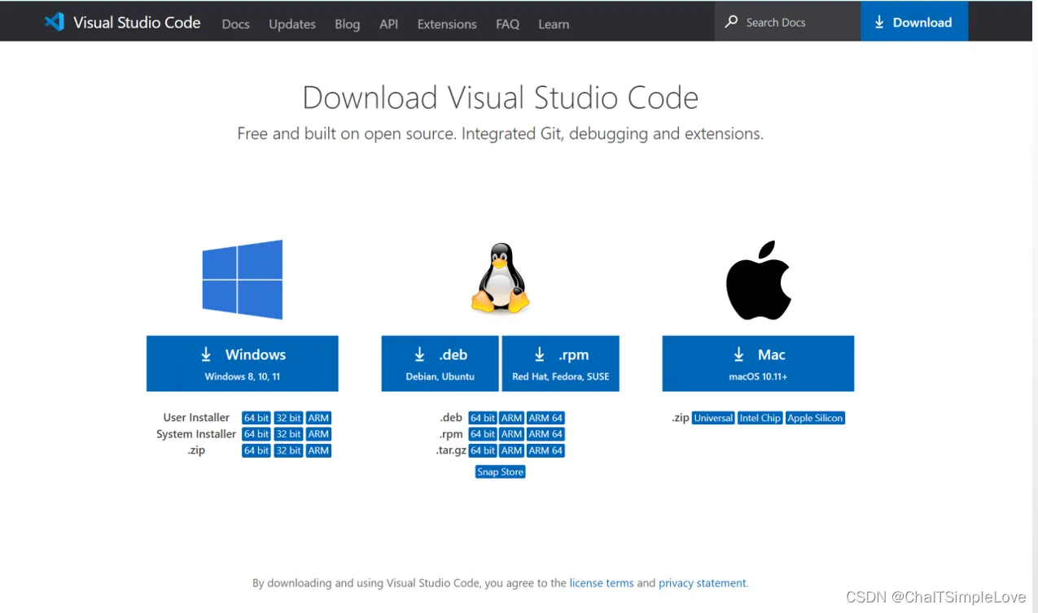Click the User Installer row label

pos(196,418)
